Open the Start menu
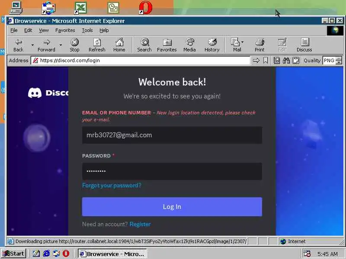The image size is (346, 259). [x=13, y=254]
